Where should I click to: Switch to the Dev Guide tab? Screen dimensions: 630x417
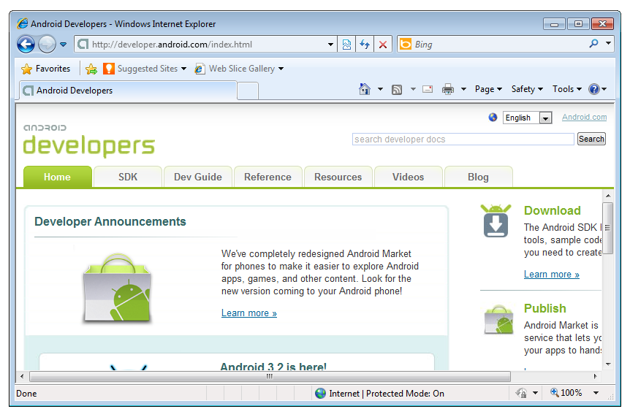tap(197, 177)
